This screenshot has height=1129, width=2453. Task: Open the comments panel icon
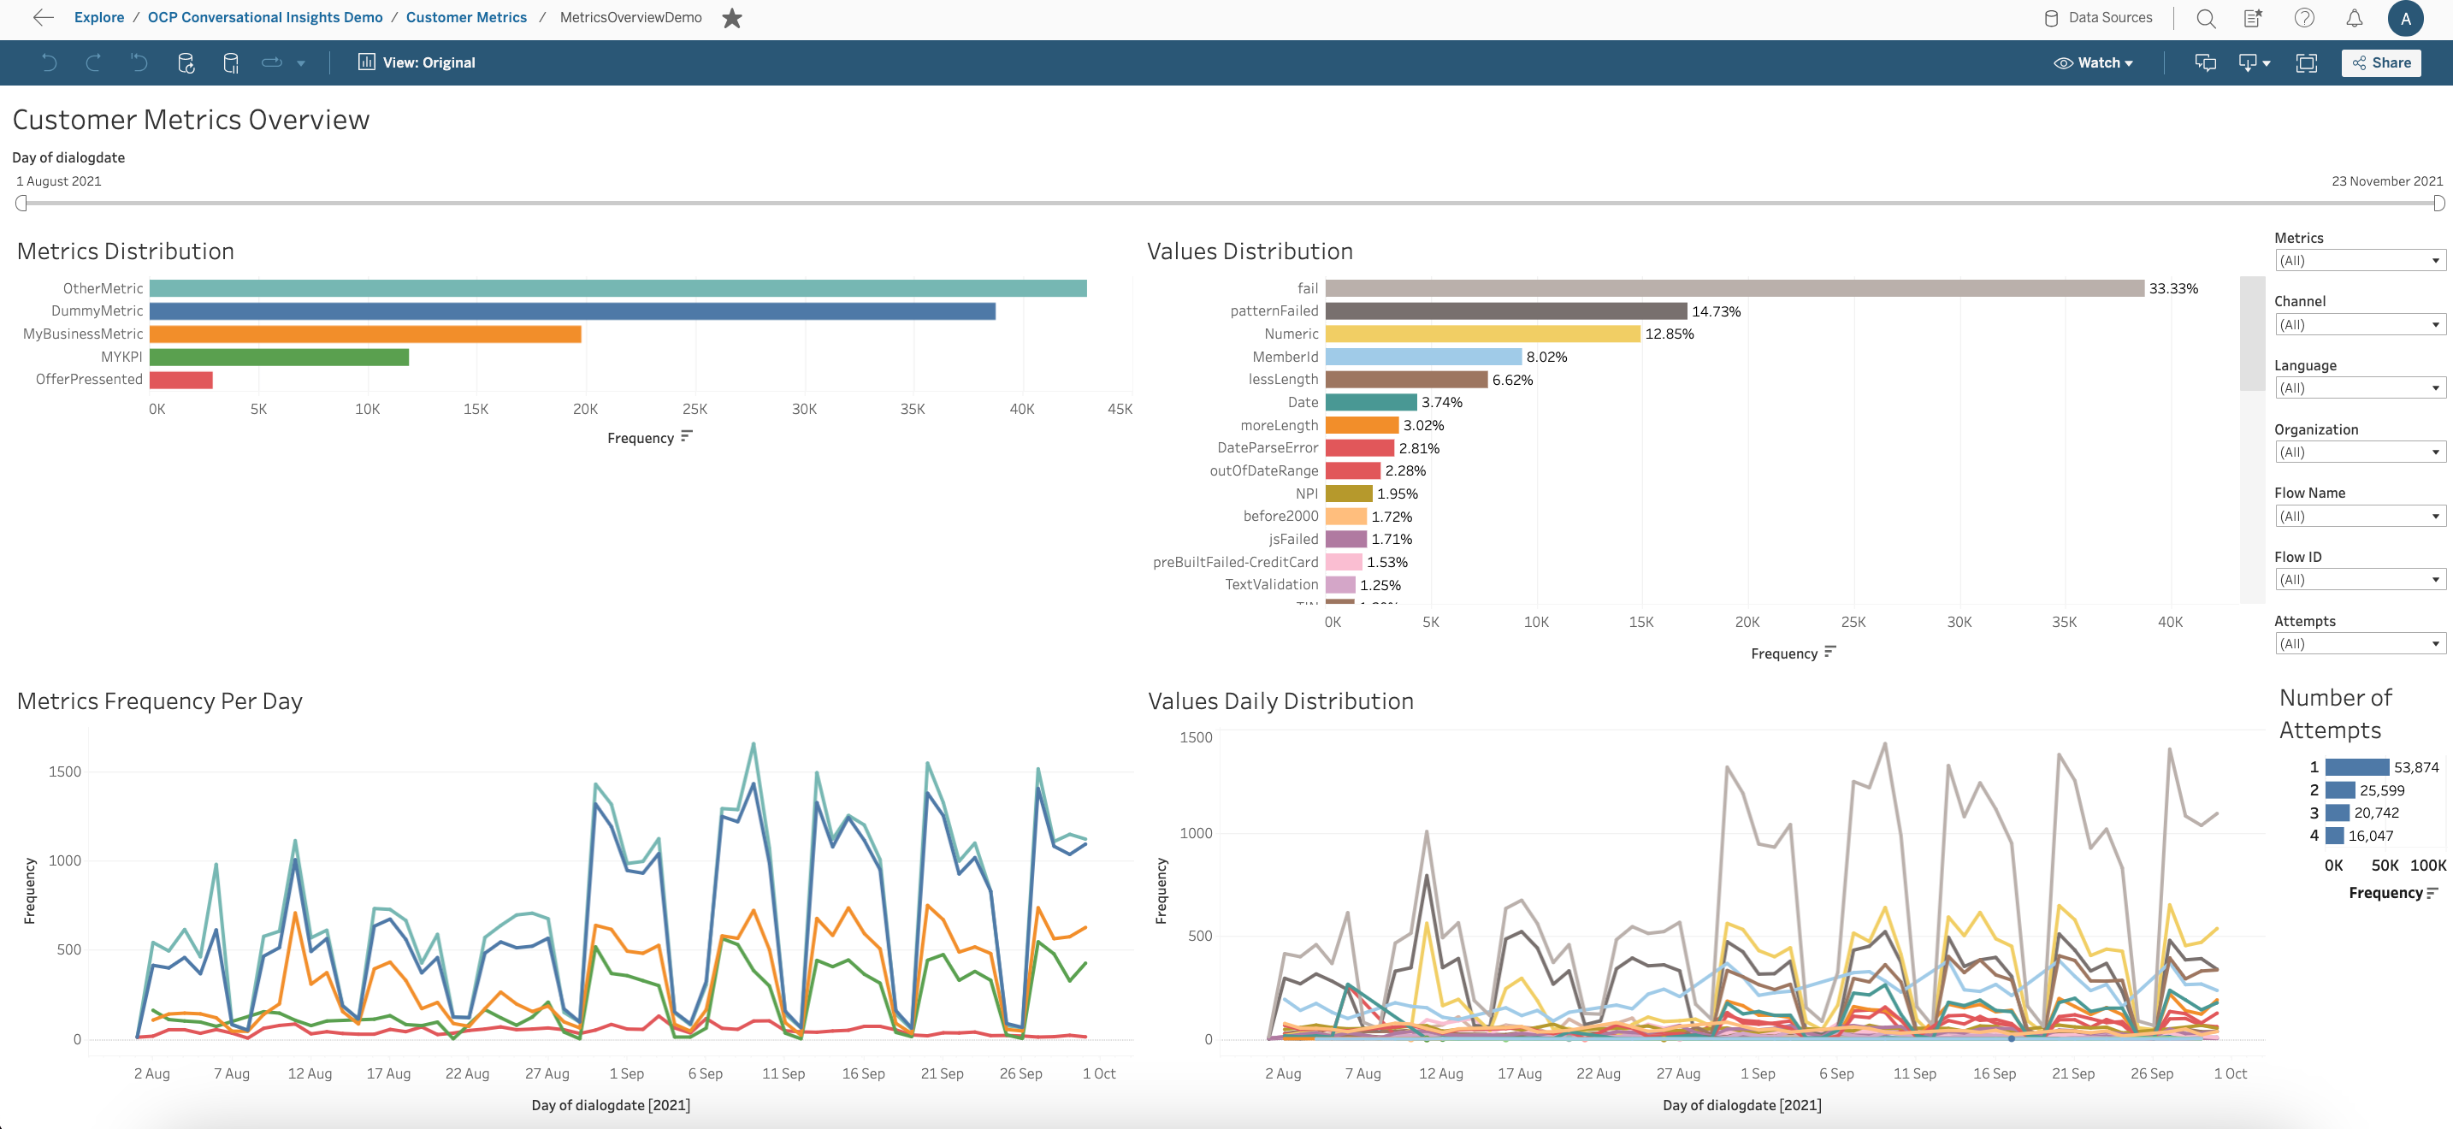[2206, 62]
